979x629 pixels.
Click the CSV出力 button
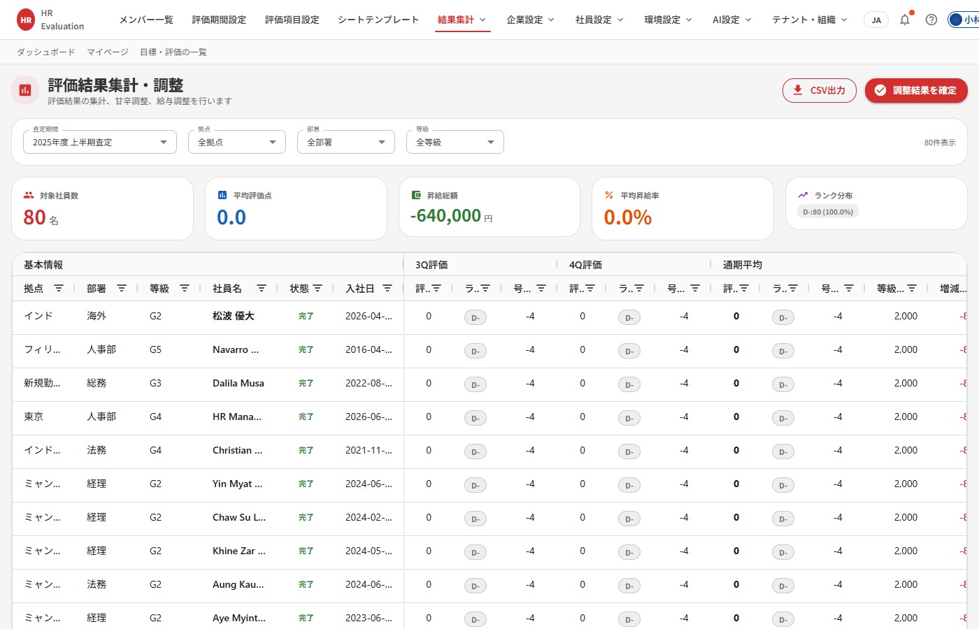tap(819, 90)
